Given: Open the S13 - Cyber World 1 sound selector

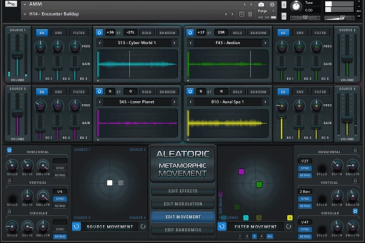Looking at the screenshot, I should (137, 43).
